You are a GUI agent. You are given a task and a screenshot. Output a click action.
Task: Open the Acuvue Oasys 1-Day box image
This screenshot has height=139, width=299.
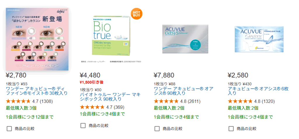[185, 39]
